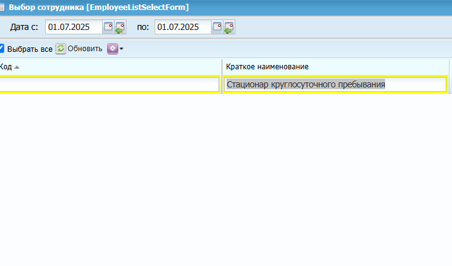Image resolution: width=452 pixels, height=266 pixels.
Task: Click the form icon in title bar
Action: click(x=2, y=7)
